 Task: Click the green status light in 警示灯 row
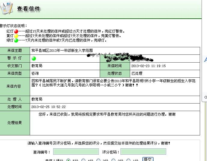coord(34,58)
